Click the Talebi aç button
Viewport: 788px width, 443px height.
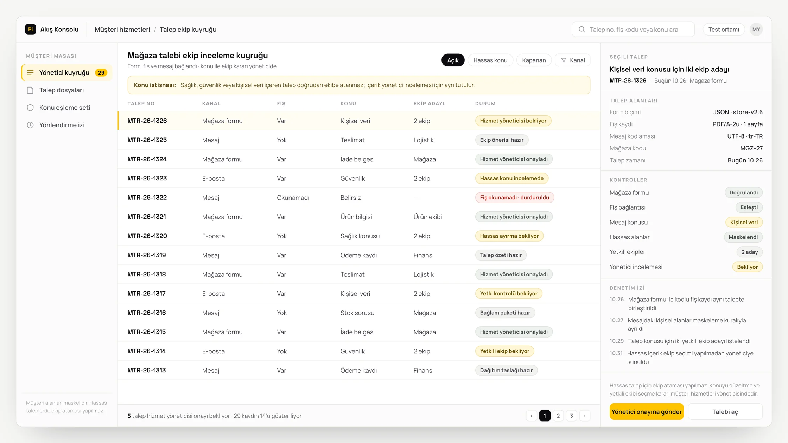725,412
